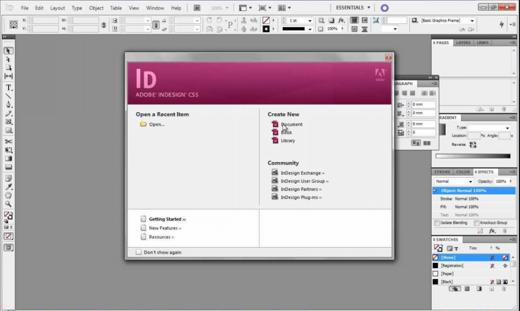Open the Essentials workspace dropdown
The height and width of the screenshot is (311, 520).
pos(353,7)
